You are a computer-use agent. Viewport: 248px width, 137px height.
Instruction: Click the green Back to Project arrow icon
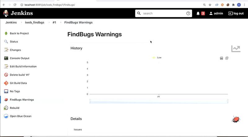coord(6,33)
